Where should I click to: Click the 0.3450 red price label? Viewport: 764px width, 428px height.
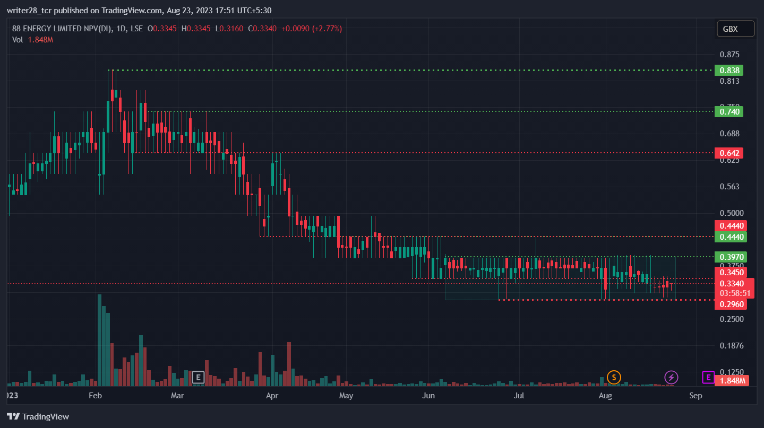731,272
